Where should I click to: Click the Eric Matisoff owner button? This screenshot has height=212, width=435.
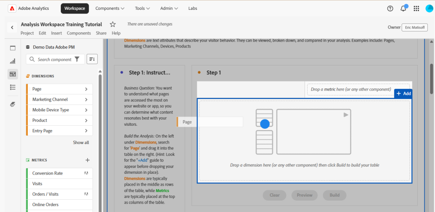[x=415, y=28]
